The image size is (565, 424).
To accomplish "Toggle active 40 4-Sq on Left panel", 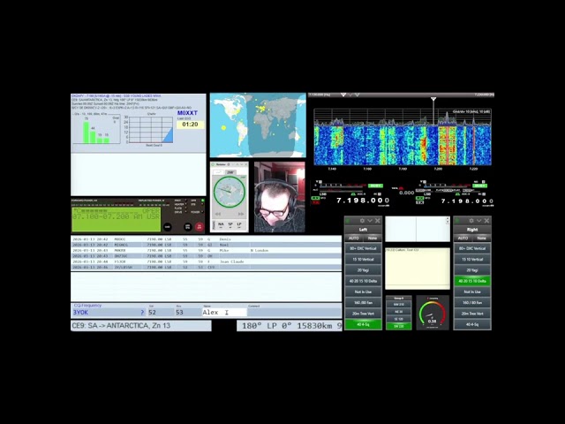I will tap(363, 324).
